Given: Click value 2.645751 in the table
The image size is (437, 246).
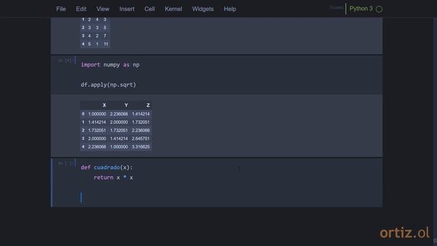Looking at the screenshot, I should [x=141, y=139].
